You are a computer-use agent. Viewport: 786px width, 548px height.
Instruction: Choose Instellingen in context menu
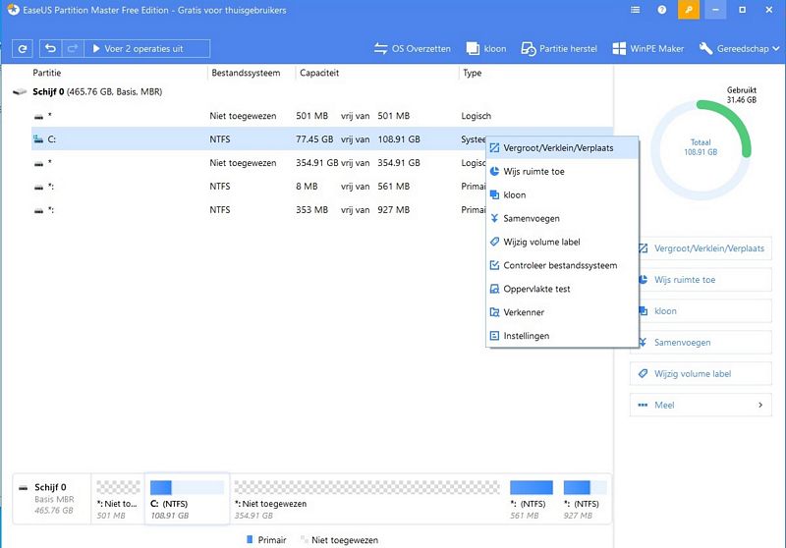pos(562,336)
